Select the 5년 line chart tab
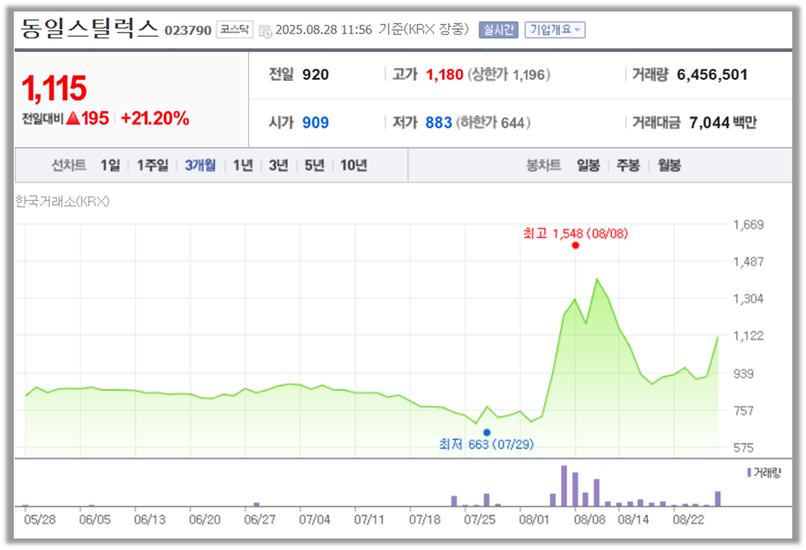 (314, 166)
